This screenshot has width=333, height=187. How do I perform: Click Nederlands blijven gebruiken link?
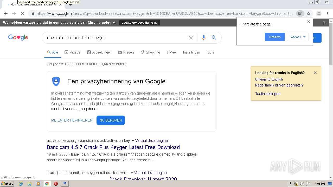[x=279, y=85]
